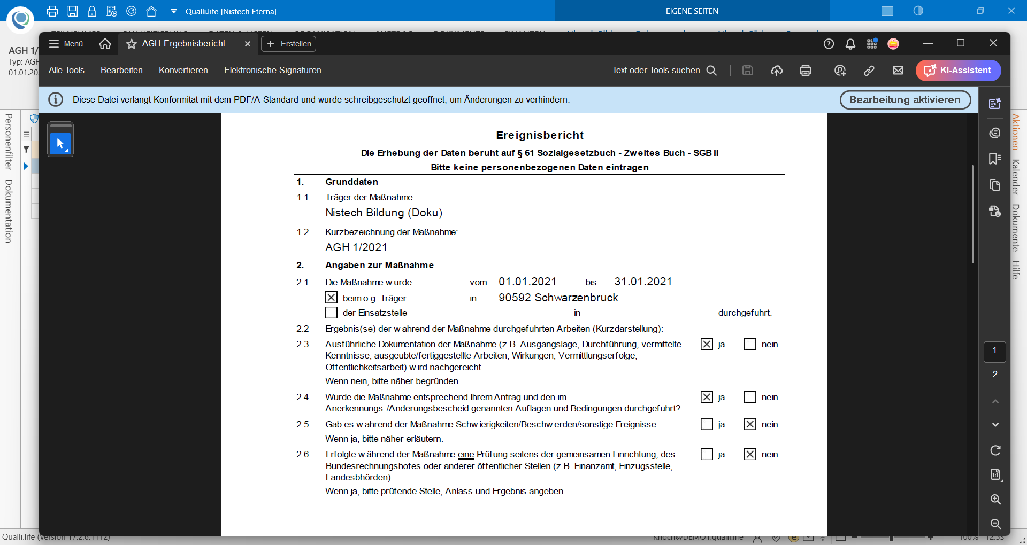Screen dimensions: 1027x545
Task: Click the home icon in Qualli.life title bar
Action: (x=151, y=11)
